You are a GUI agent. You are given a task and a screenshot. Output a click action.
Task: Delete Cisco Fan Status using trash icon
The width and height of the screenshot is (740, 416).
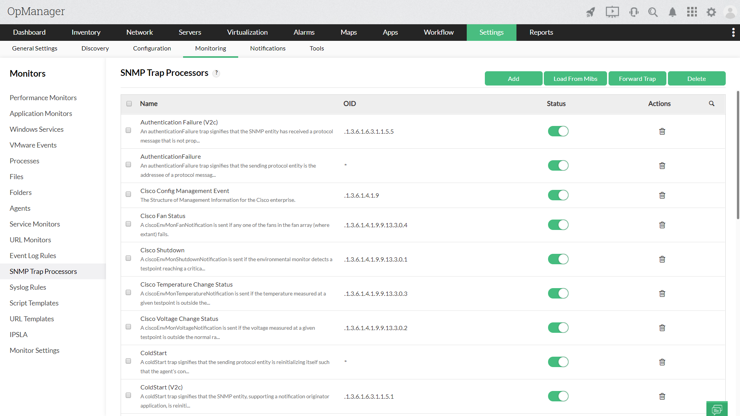click(662, 225)
